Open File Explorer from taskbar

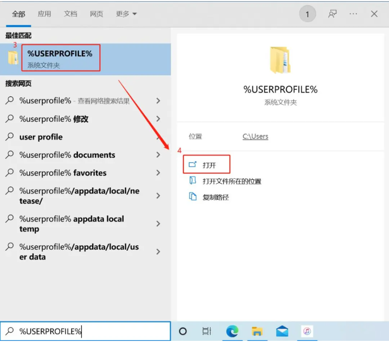[x=257, y=331]
